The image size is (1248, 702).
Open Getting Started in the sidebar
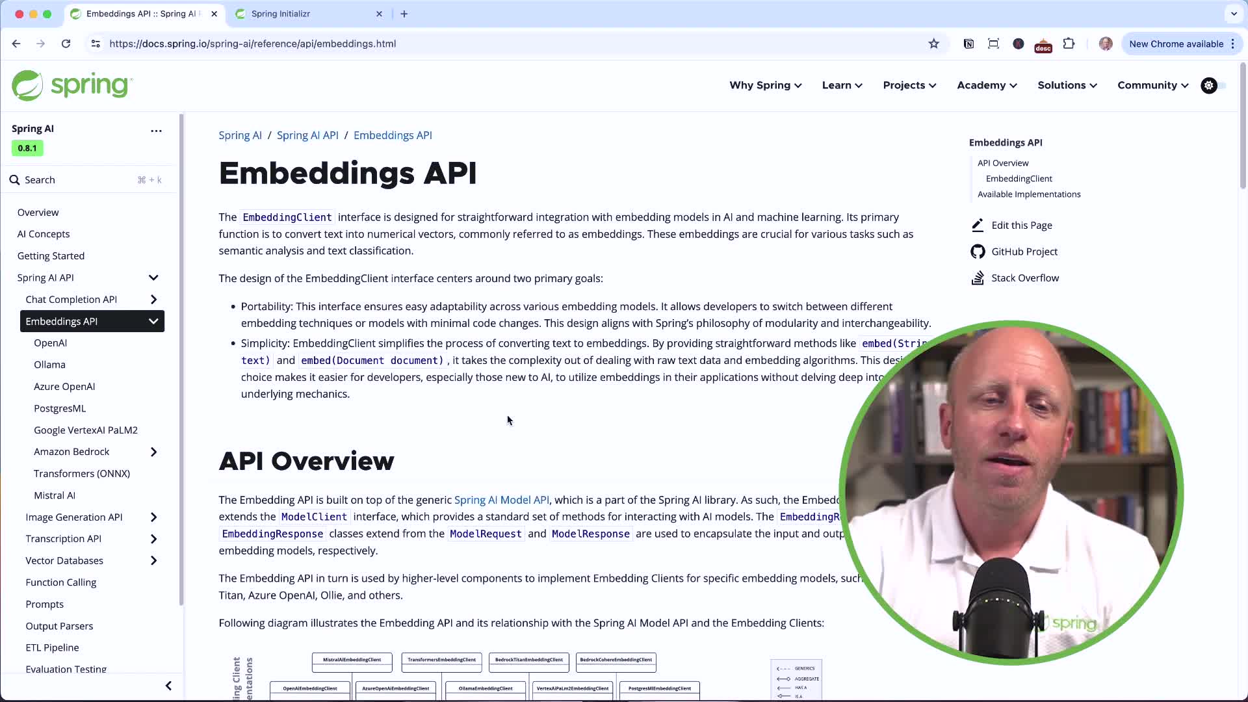(x=51, y=256)
